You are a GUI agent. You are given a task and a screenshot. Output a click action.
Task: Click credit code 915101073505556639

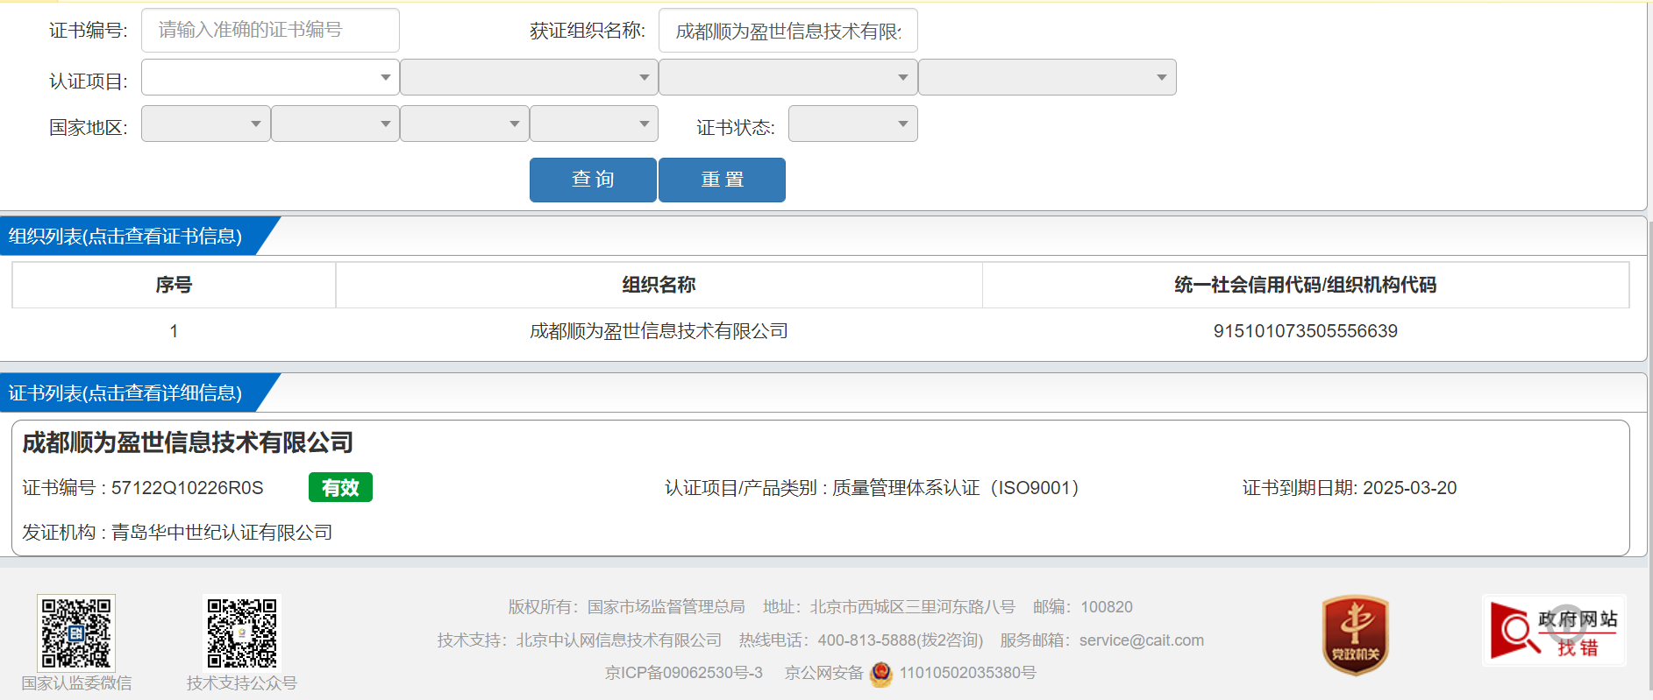coord(1306,331)
